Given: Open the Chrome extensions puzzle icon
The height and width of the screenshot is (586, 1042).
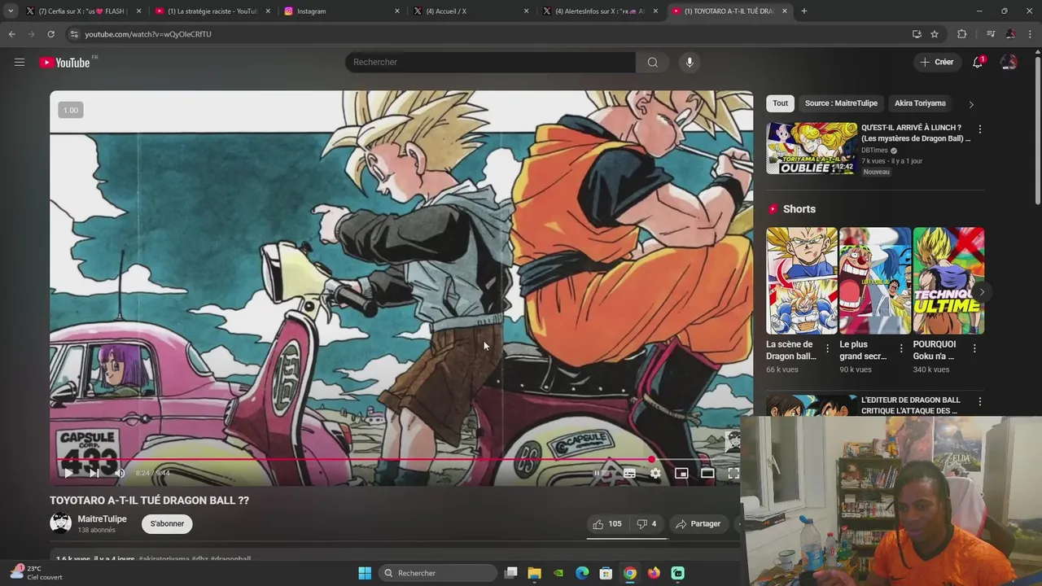Looking at the screenshot, I should (962, 34).
